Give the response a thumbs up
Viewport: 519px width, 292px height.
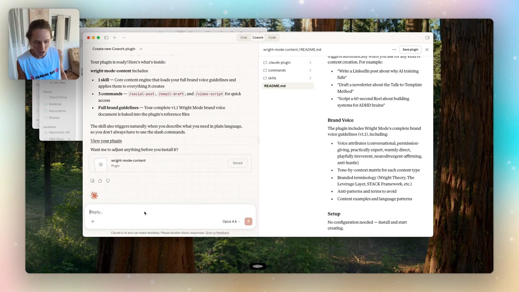click(x=100, y=181)
